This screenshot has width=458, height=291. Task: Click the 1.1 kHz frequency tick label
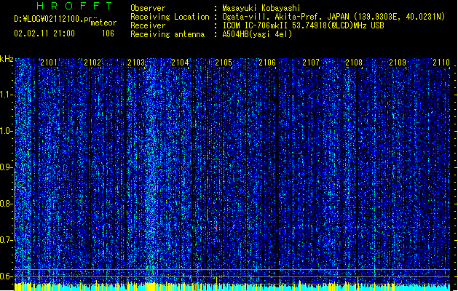click(x=7, y=95)
